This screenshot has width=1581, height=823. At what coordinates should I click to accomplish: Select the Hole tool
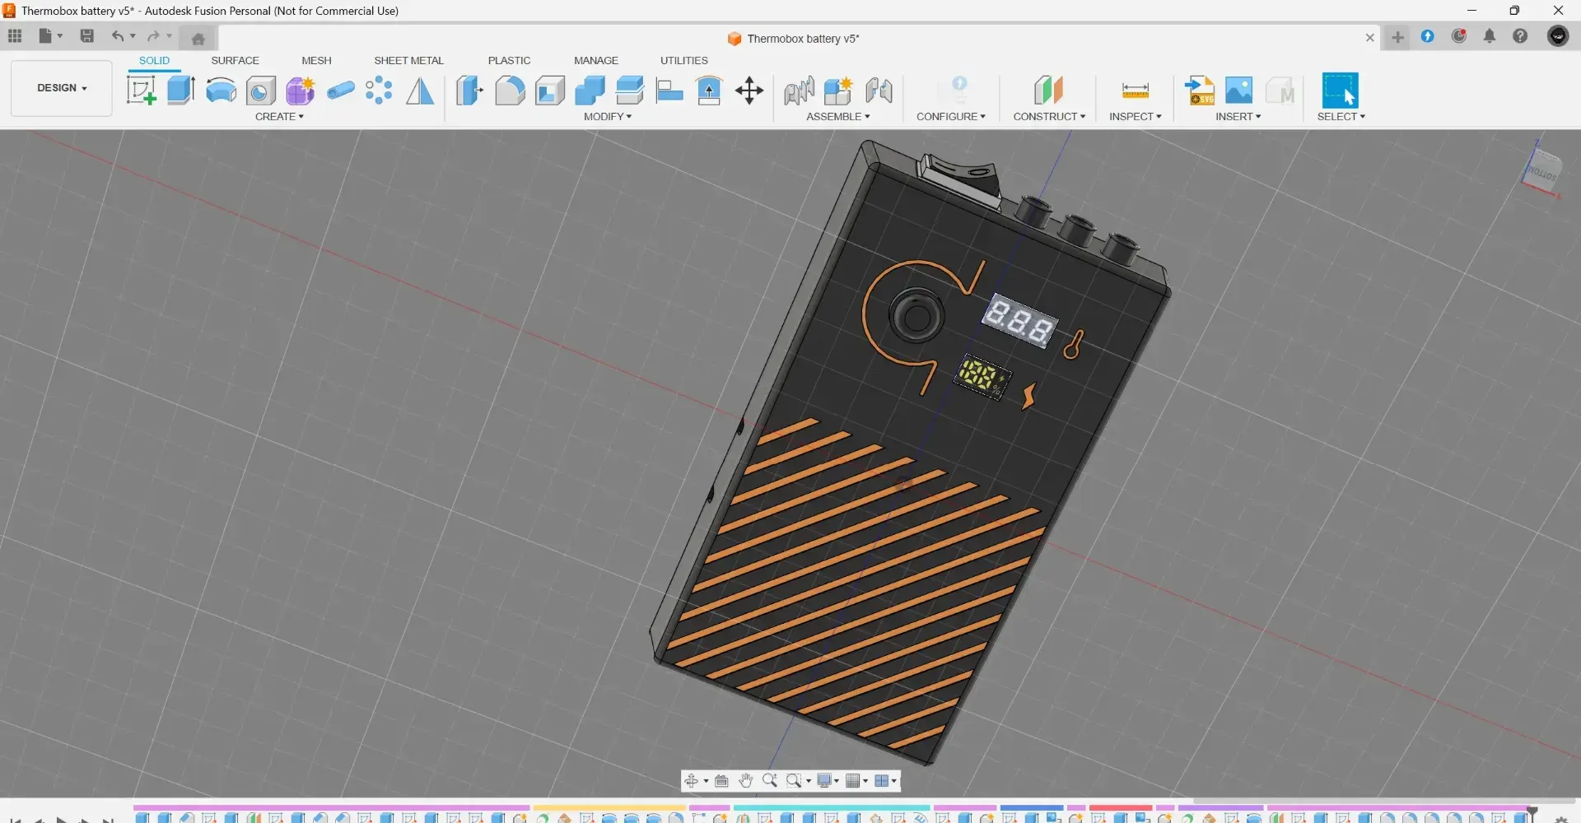[x=261, y=91]
